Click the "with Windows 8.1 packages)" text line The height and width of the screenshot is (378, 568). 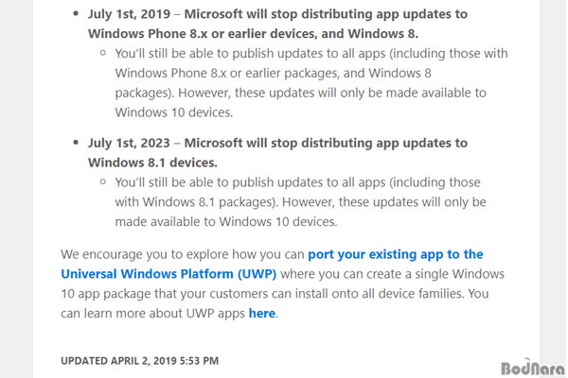point(197,202)
